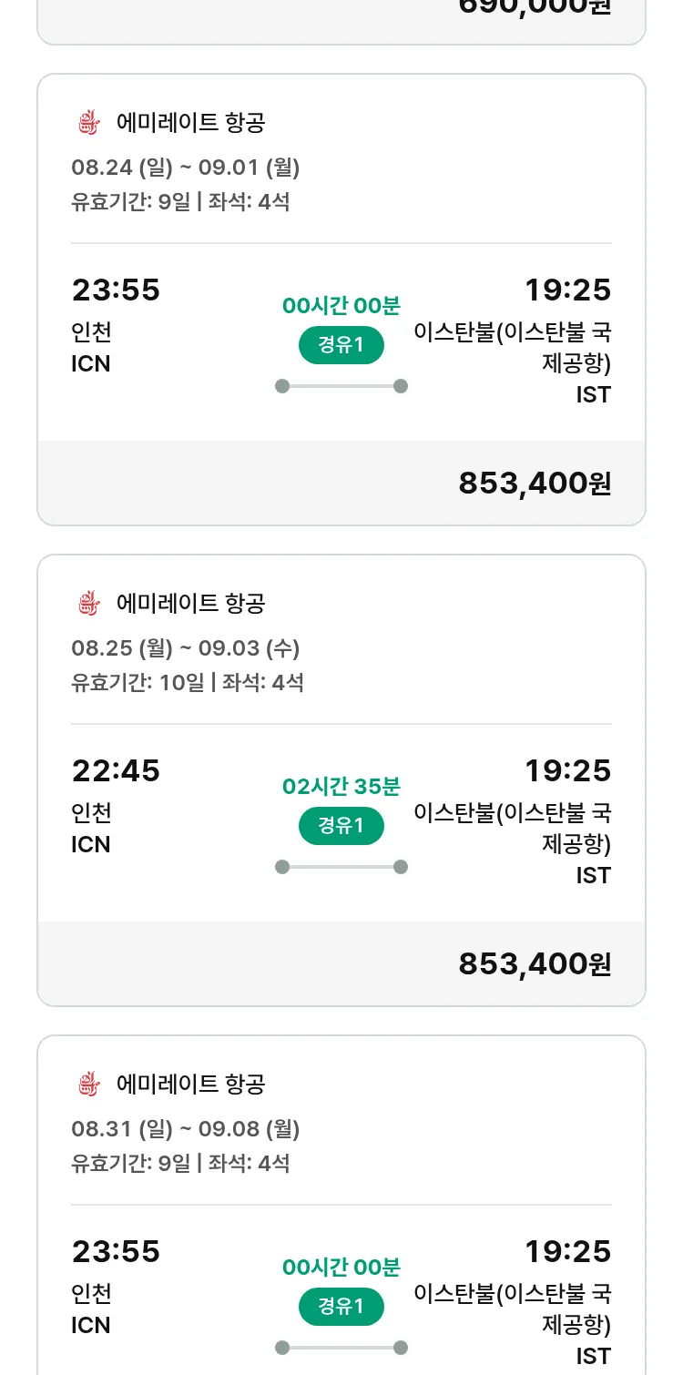Viewport: 683px width, 1375px height.
Task: Select the 853,400원 price for 08.24 flight
Action: pos(535,484)
